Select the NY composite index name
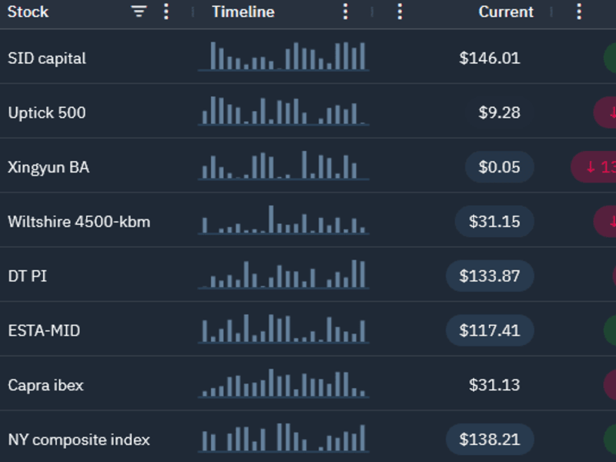 79,440
